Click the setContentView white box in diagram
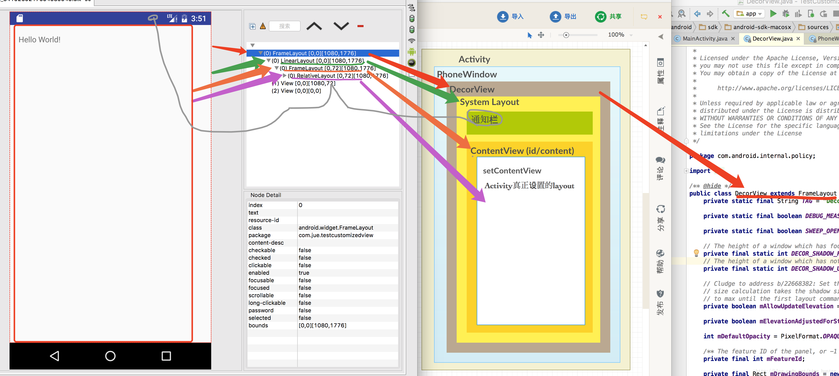 530,241
